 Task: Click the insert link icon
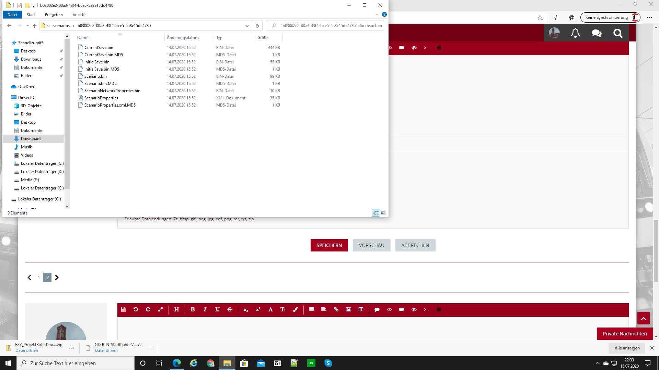[336, 309]
